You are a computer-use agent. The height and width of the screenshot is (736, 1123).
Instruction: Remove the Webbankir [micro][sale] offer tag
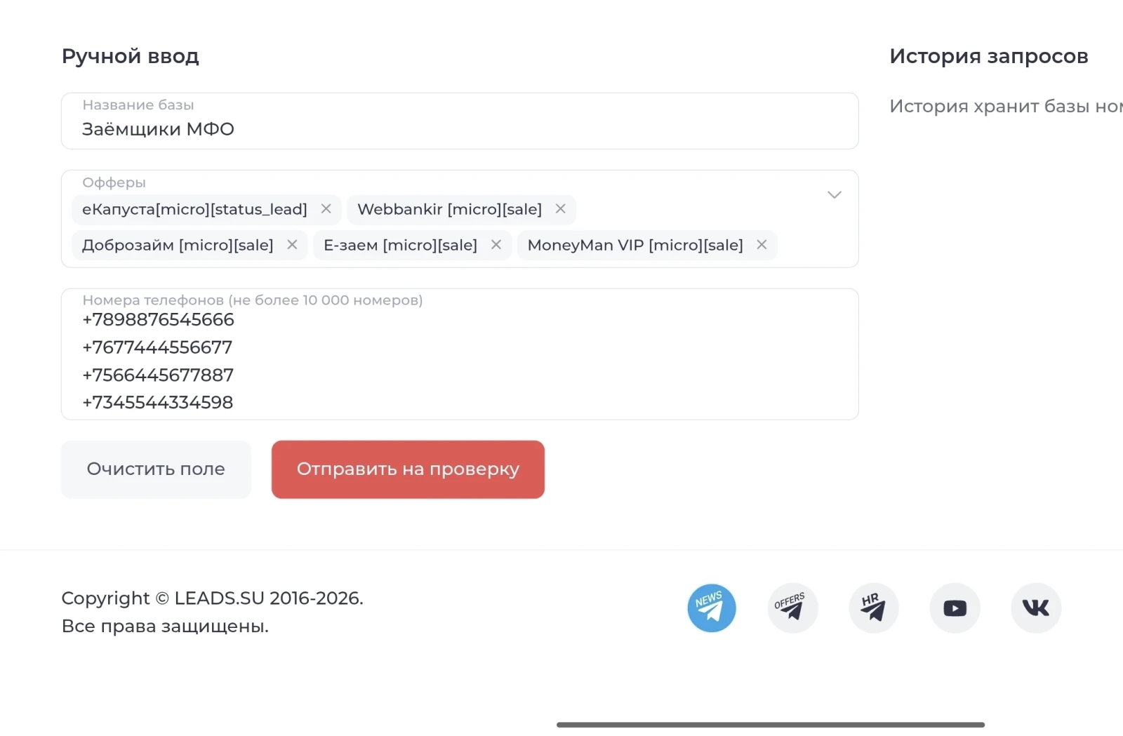(x=561, y=209)
